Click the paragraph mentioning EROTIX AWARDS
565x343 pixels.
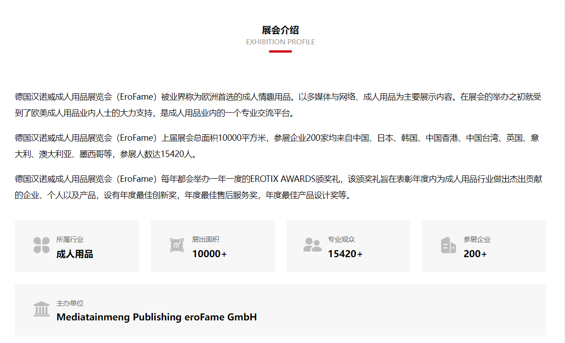(x=279, y=187)
